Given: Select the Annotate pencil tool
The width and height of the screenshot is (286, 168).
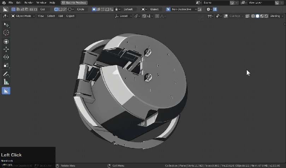Looking at the screenshot, I should (6, 74).
